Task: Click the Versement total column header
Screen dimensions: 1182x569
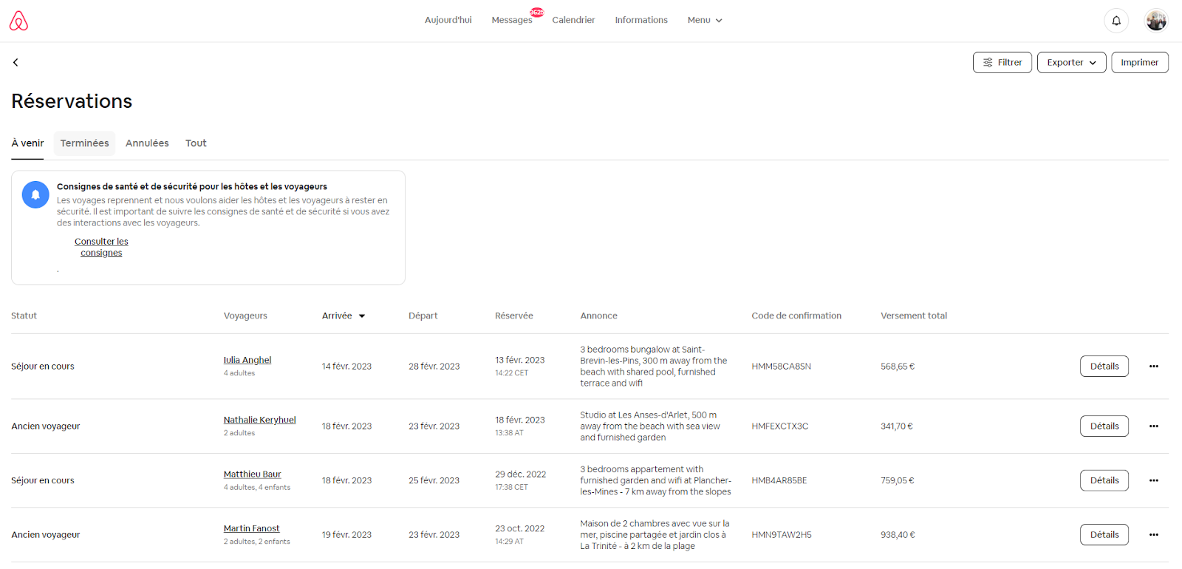Action: [x=913, y=316]
